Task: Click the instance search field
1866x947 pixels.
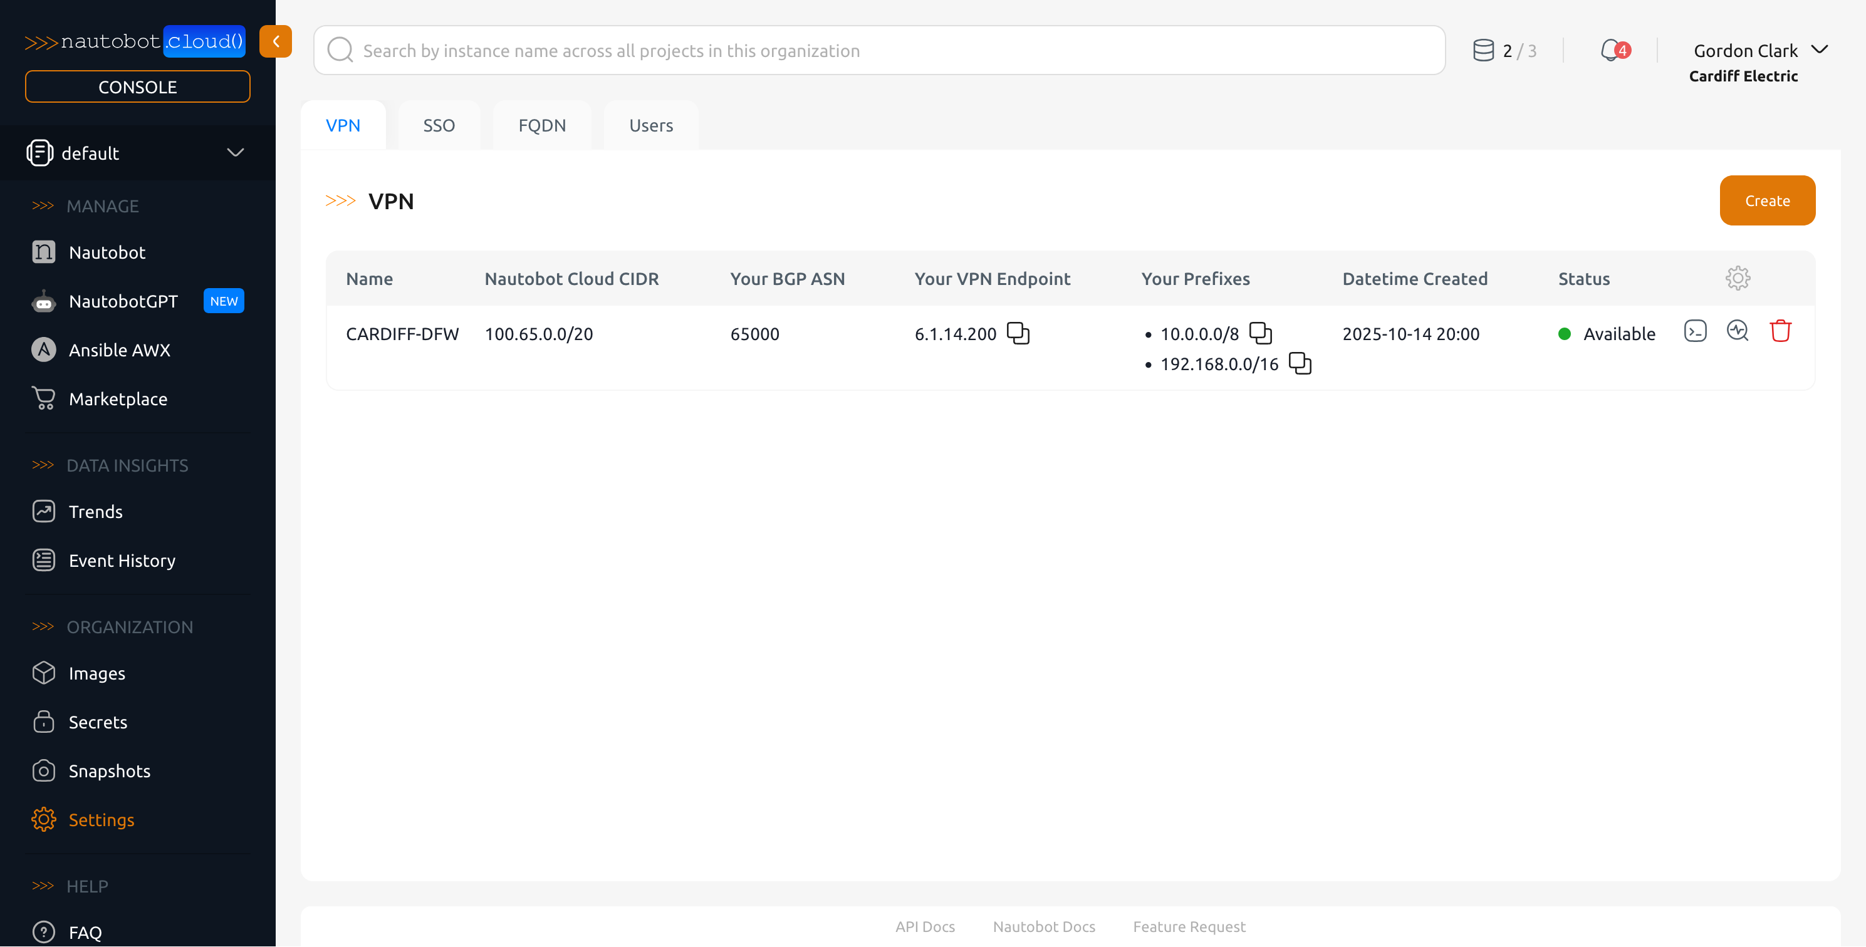Action: [x=797, y=50]
